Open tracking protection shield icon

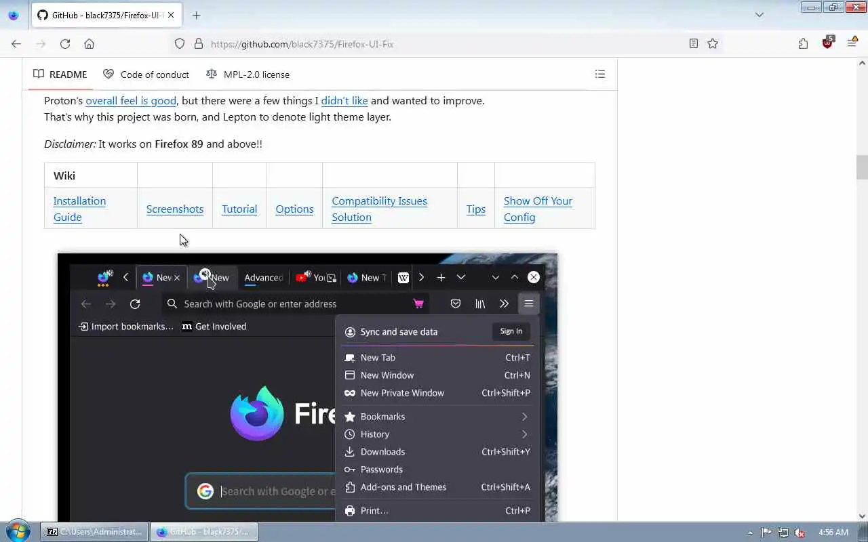click(180, 43)
